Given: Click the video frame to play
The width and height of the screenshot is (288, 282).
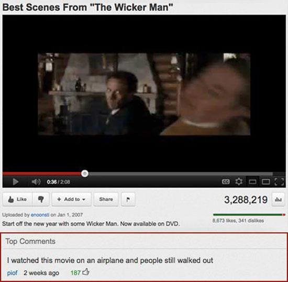Looking at the screenshot, I should tap(144, 94).
